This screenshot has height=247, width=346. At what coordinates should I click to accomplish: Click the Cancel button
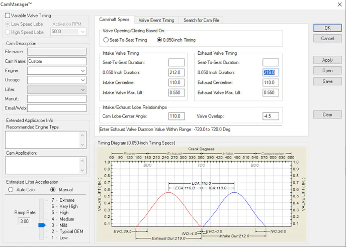327,38
